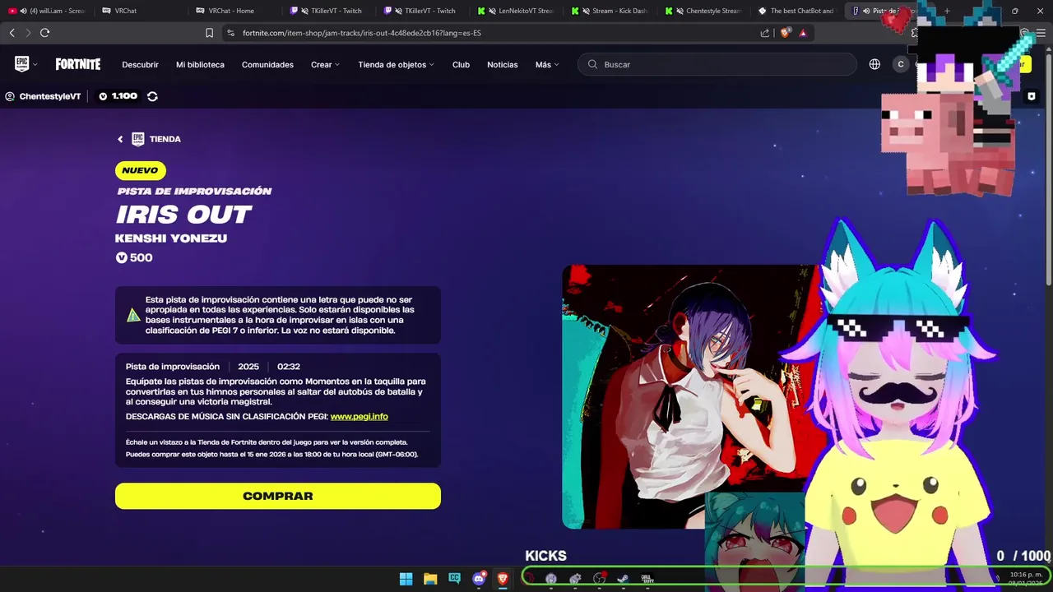Open the www.pegi.info link
Image resolution: width=1053 pixels, height=592 pixels.
click(359, 416)
